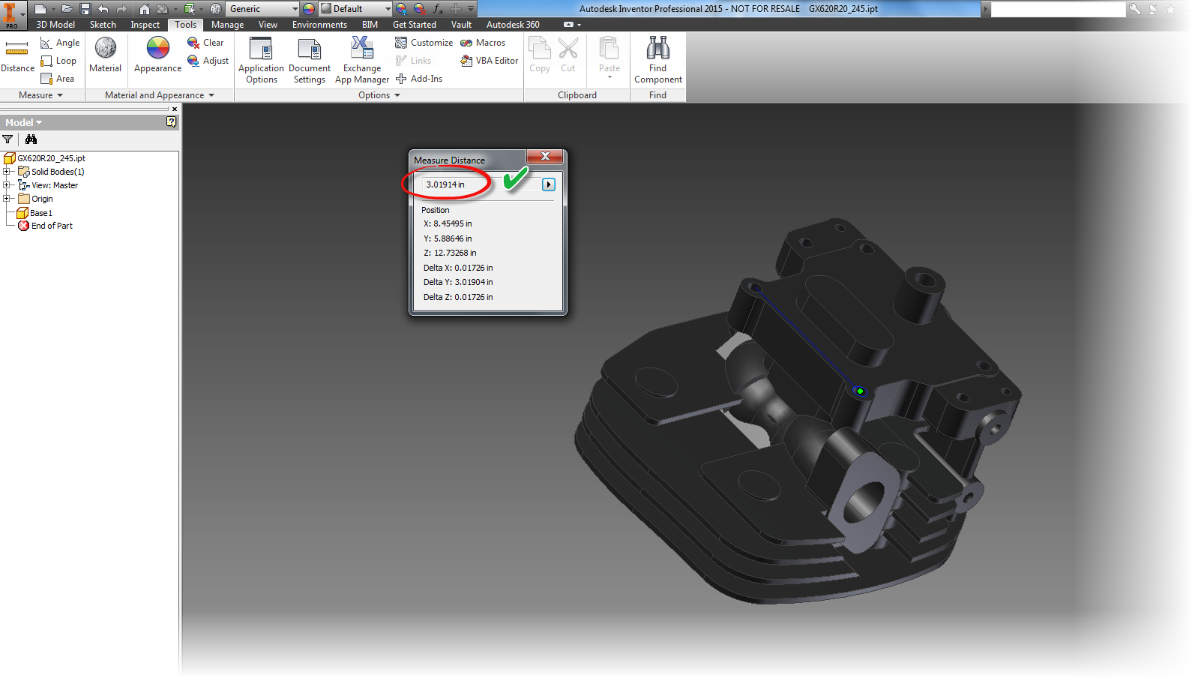This screenshot has width=1192, height=678.
Task: Switch to the Inspect tab
Action: click(145, 25)
